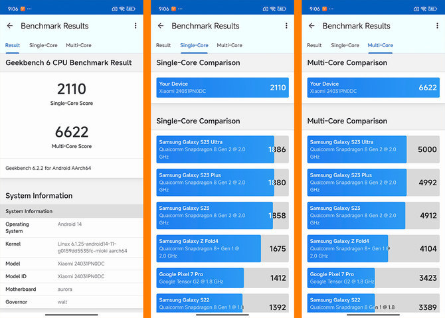Switch to Multi-Core tab on first screen
The width and height of the screenshot is (445, 318).
(x=78, y=45)
